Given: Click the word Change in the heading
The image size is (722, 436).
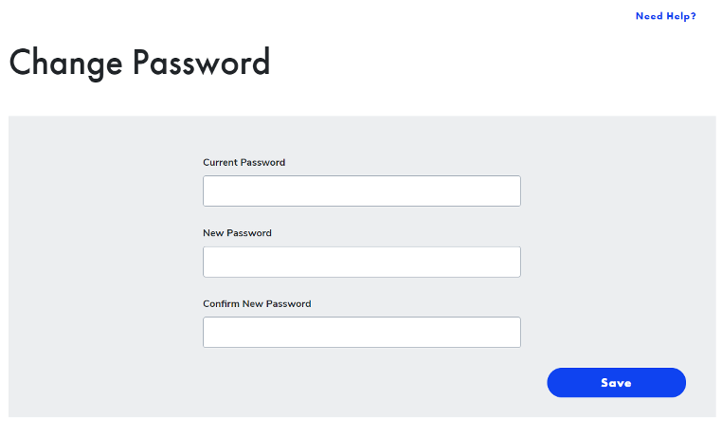Looking at the screenshot, I should [x=65, y=64].
